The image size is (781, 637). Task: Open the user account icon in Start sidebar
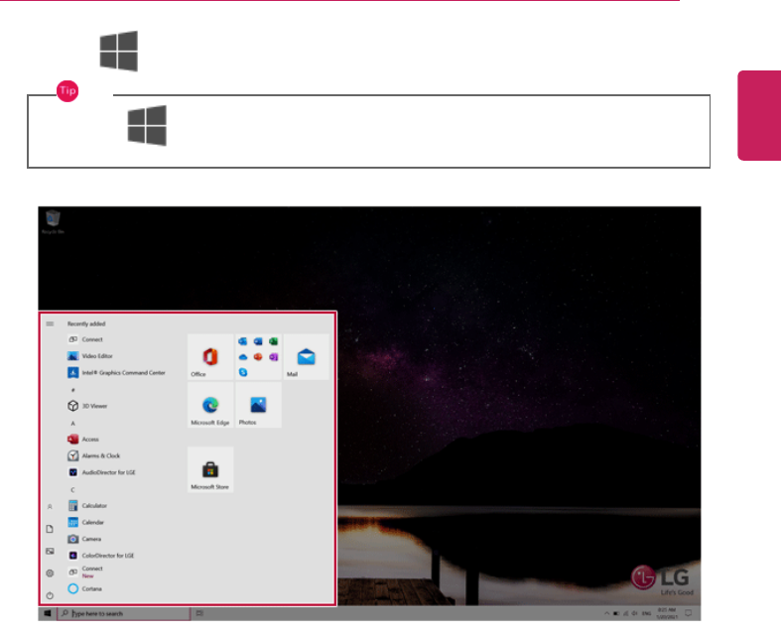(x=50, y=506)
